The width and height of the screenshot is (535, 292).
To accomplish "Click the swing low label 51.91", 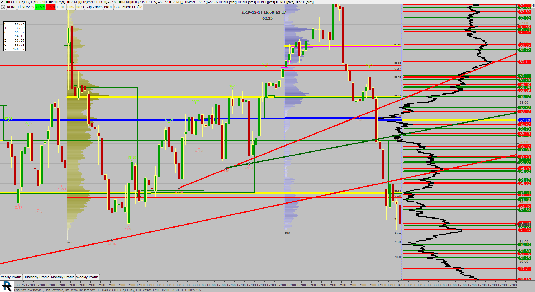I will point(129,229).
